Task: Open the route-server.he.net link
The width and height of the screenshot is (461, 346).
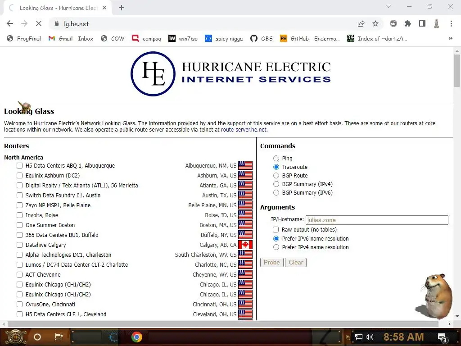Action: (x=244, y=129)
